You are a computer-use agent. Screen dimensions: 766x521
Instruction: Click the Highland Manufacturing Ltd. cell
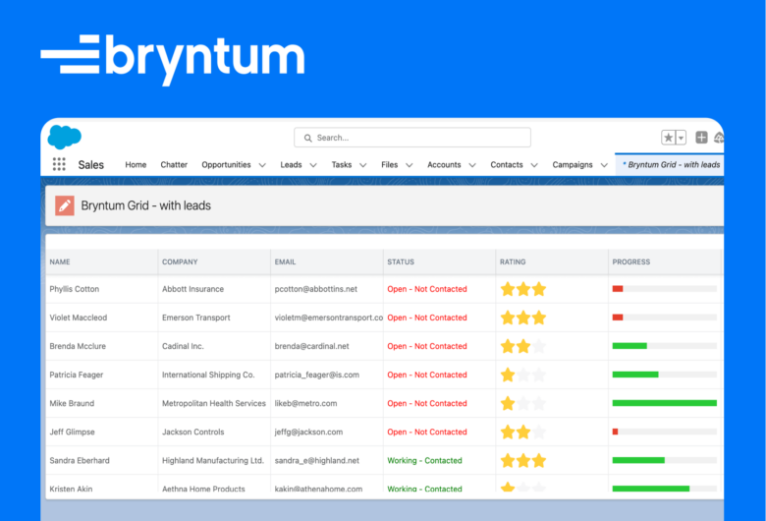coord(214,461)
